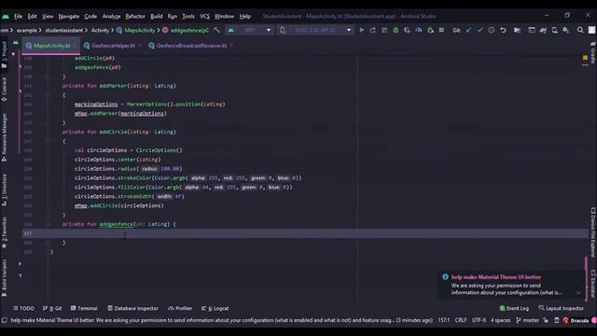The height and width of the screenshot is (336, 597).
Task: Click the Code menu
Action: click(90, 17)
